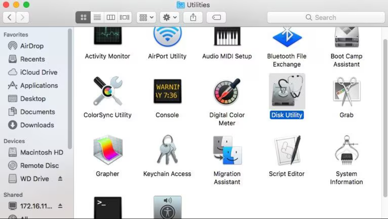Click the Disk Utility stethoscope icon
The width and height of the screenshot is (388, 219).
(287, 91)
